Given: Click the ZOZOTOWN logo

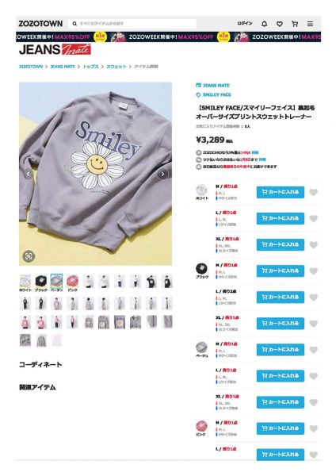Looking at the screenshot, I should (40, 24).
